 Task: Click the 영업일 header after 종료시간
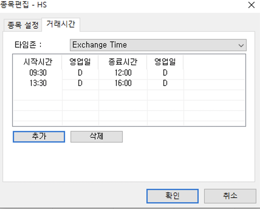click(x=165, y=62)
